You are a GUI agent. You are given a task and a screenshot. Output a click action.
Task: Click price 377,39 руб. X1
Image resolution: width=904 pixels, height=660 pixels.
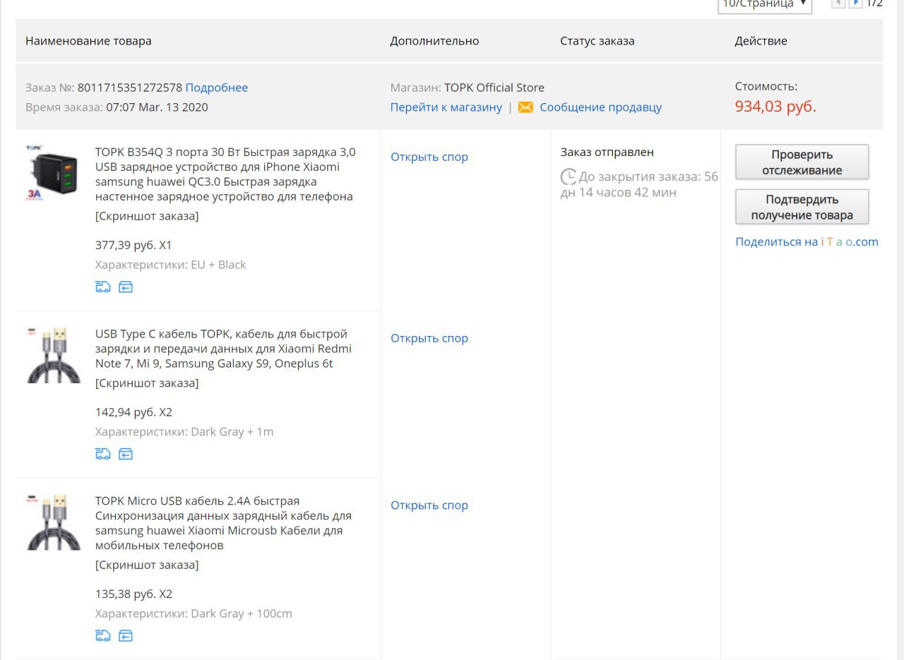[x=133, y=246]
